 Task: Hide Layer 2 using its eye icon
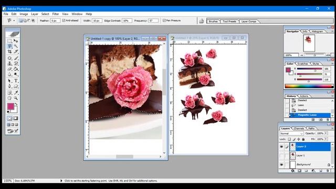tap(281, 146)
